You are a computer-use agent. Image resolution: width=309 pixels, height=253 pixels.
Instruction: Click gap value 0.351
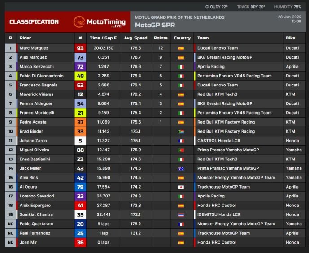pyautogui.click(x=104, y=57)
